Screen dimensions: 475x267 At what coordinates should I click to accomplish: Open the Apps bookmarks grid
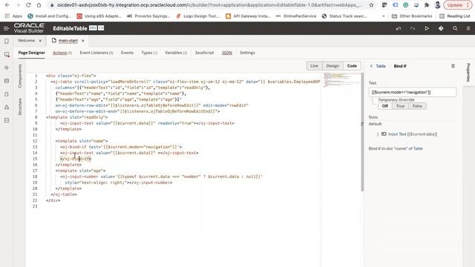(13, 16)
